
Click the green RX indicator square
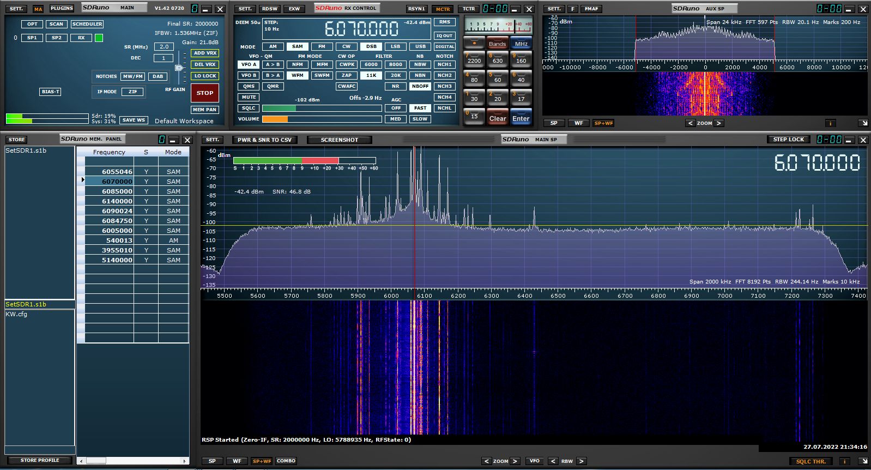[x=99, y=38]
